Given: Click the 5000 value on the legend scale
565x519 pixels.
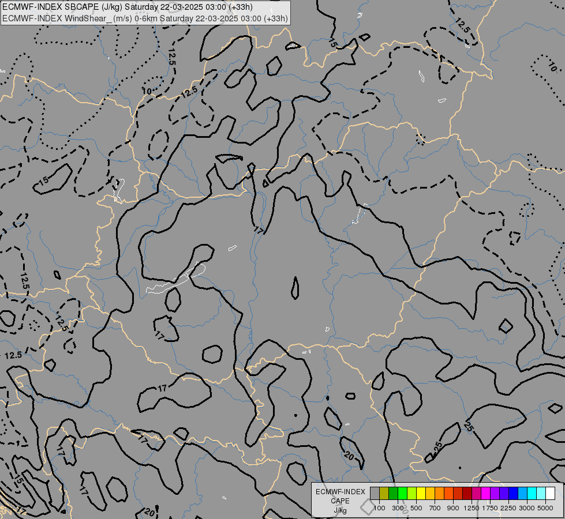Looking at the screenshot, I should 545,508.
